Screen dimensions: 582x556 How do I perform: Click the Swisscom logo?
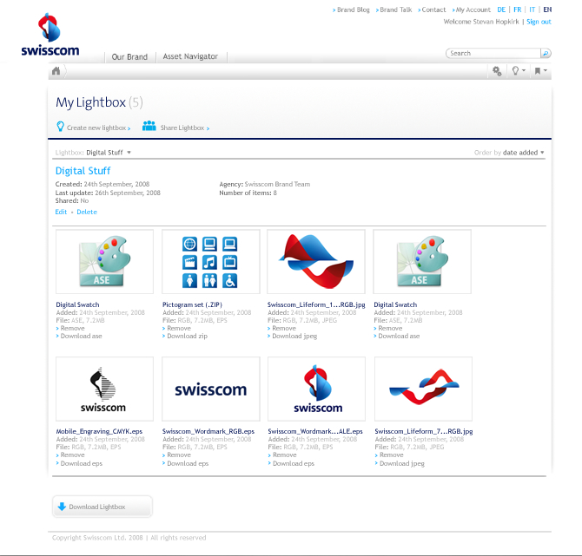click(x=50, y=35)
